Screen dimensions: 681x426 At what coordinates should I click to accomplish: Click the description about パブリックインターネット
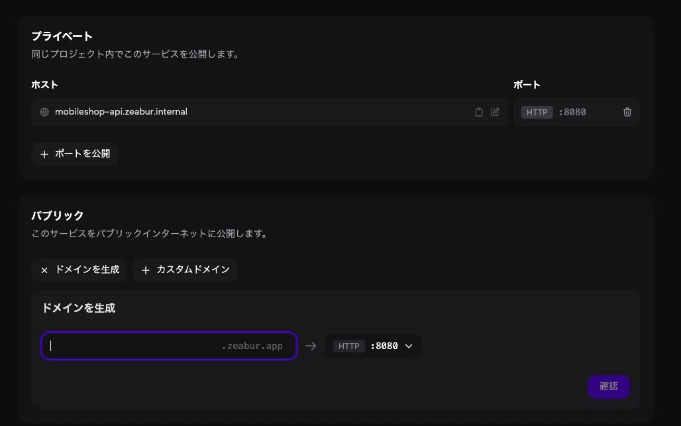coord(150,233)
